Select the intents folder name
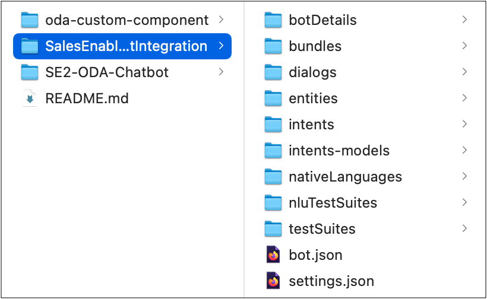 [311, 125]
